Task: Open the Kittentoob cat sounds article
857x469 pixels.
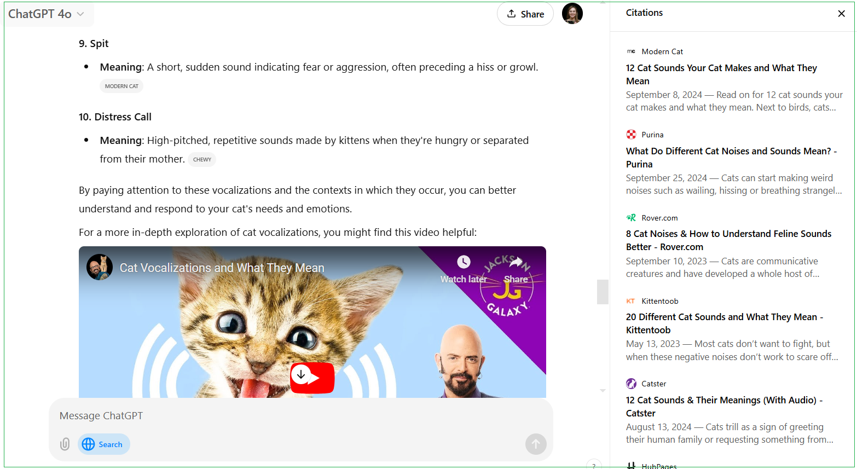Action: point(723,323)
